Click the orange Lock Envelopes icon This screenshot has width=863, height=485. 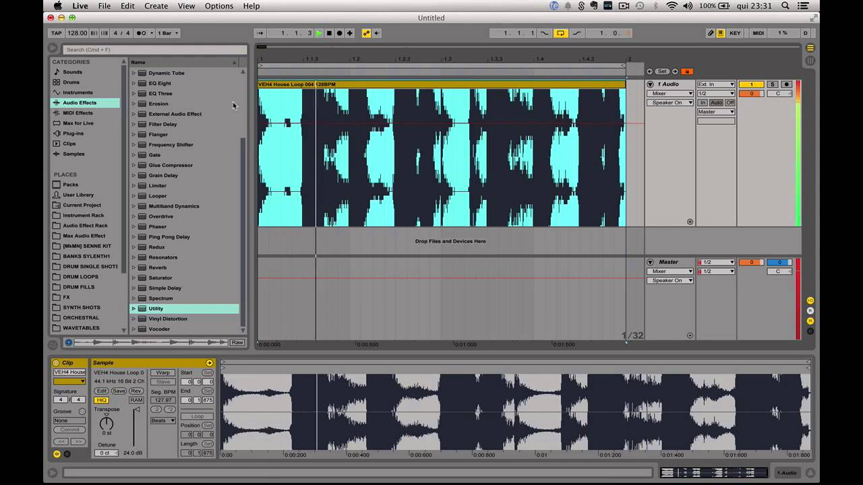[x=687, y=71]
